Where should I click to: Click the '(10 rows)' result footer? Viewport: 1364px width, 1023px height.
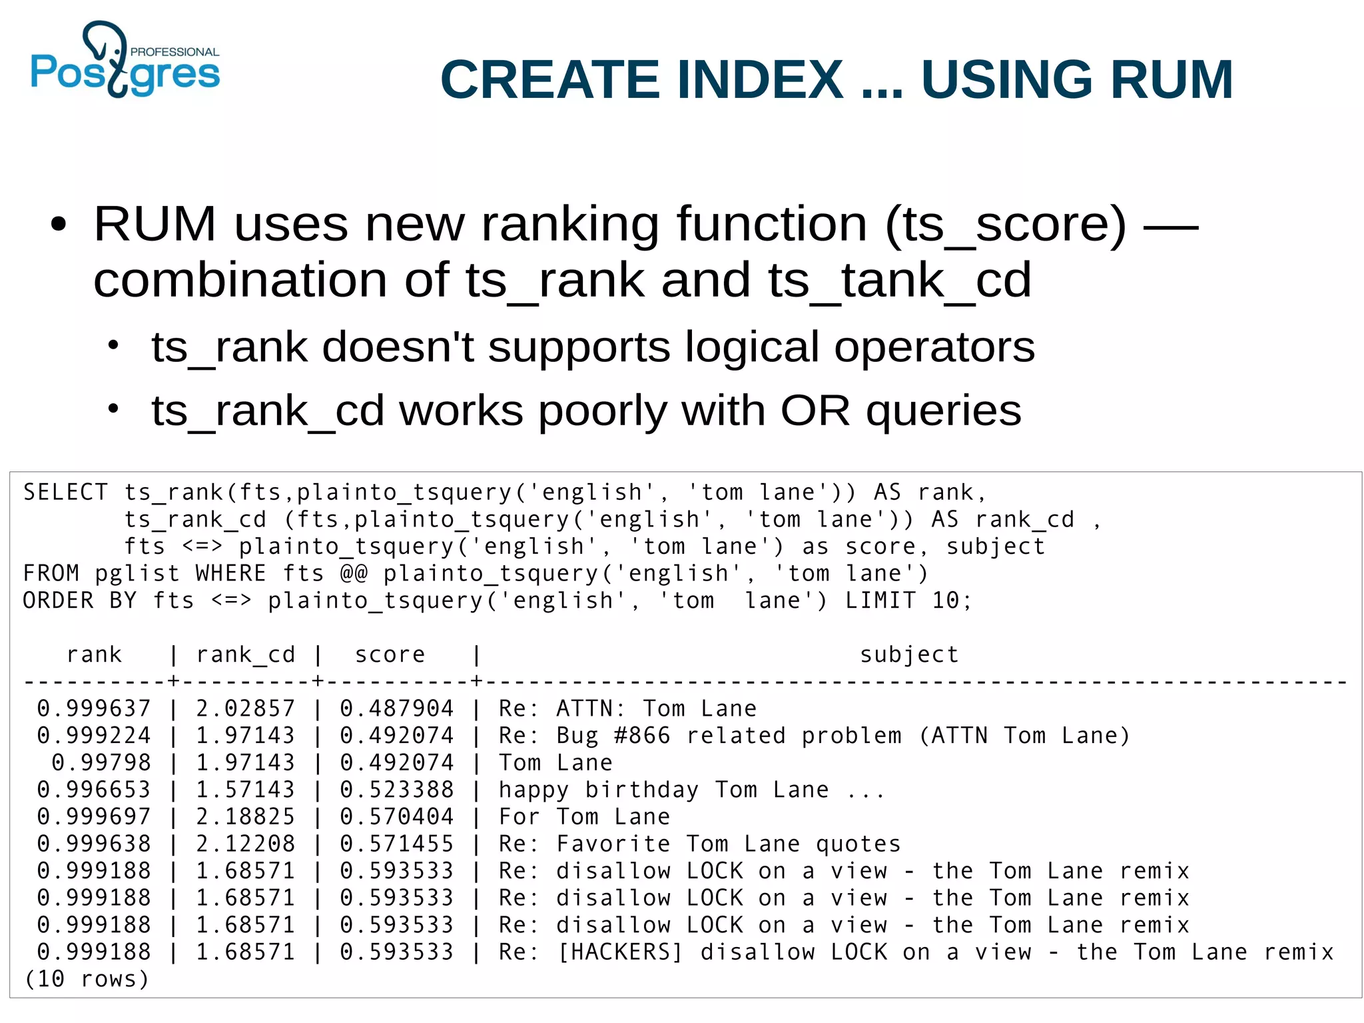pyautogui.click(x=86, y=979)
